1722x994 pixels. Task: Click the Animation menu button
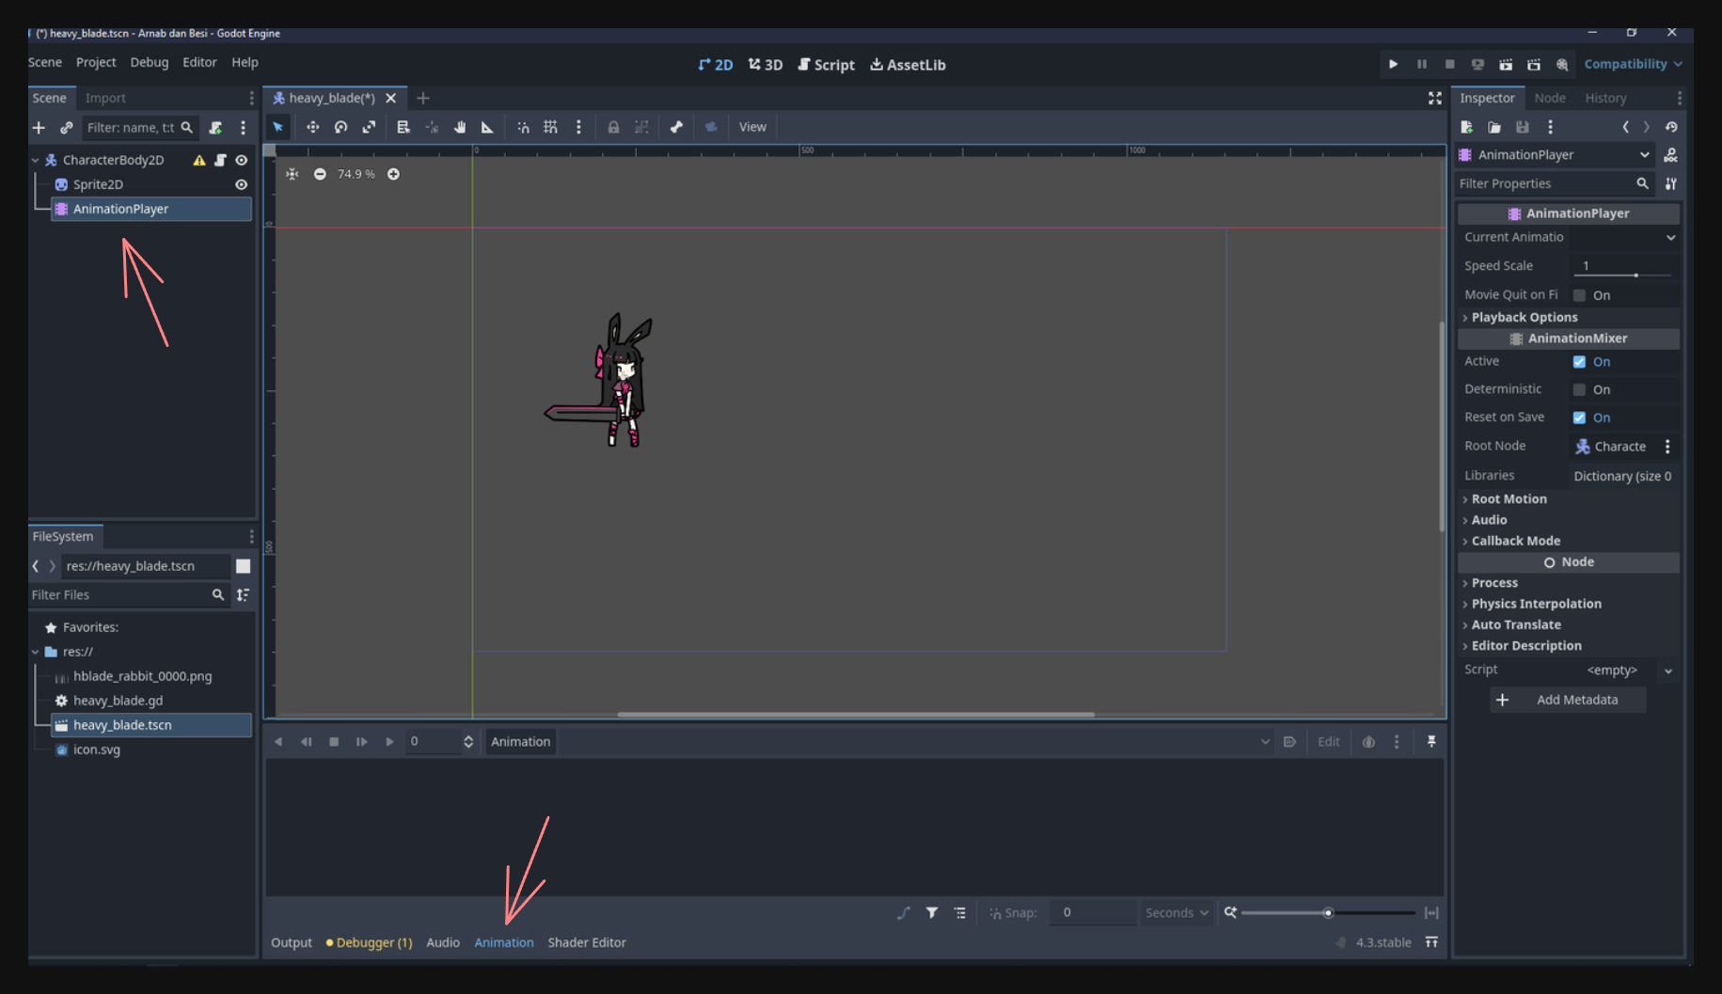point(520,742)
